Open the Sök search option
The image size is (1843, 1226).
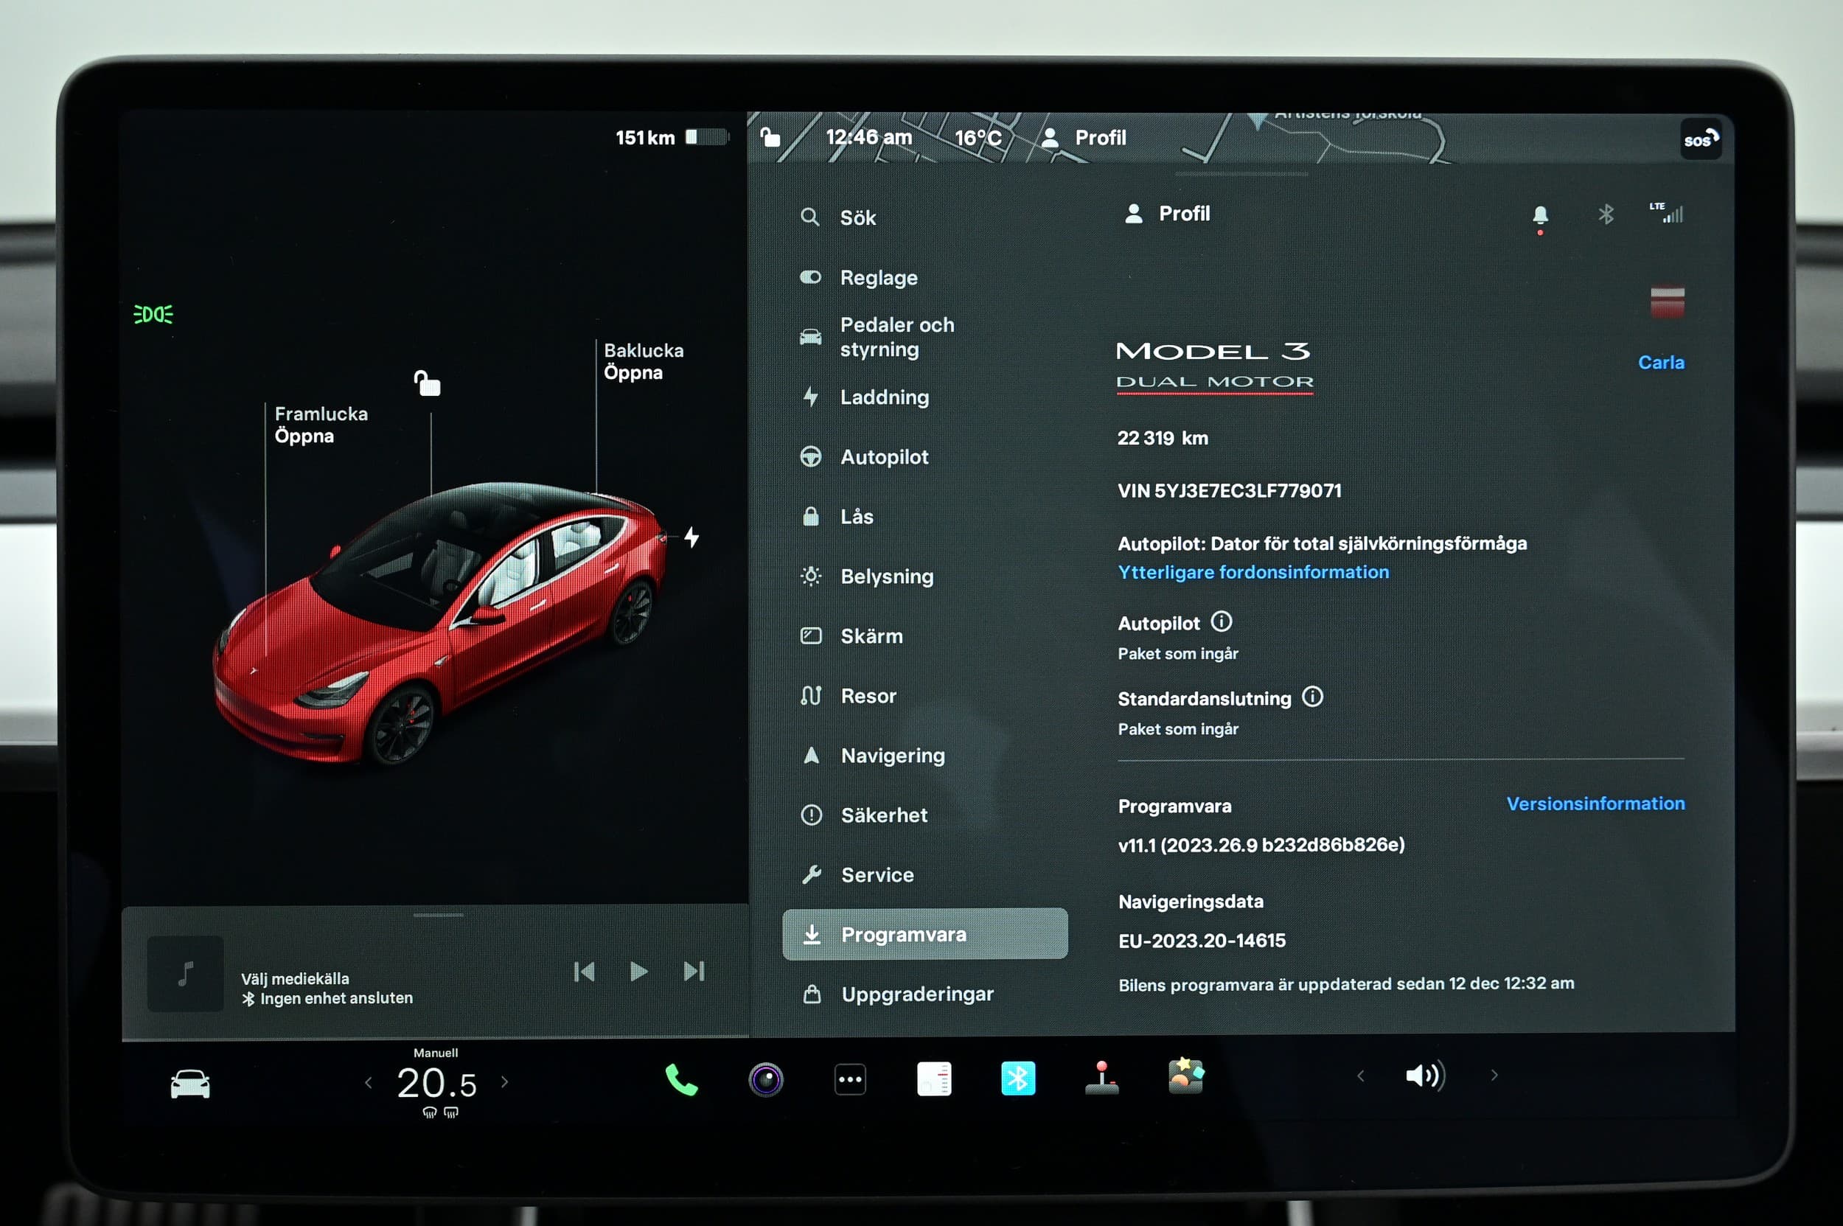coord(838,217)
